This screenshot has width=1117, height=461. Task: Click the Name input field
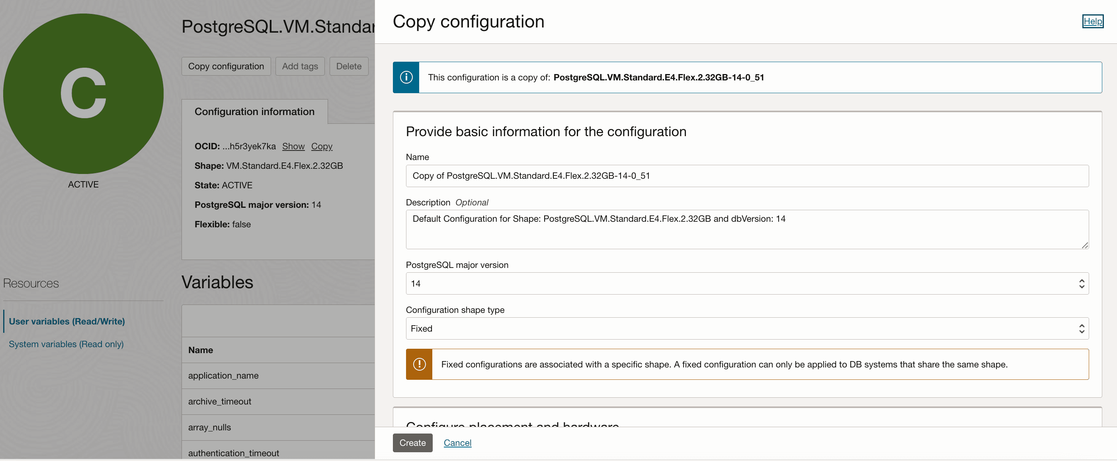(x=747, y=176)
